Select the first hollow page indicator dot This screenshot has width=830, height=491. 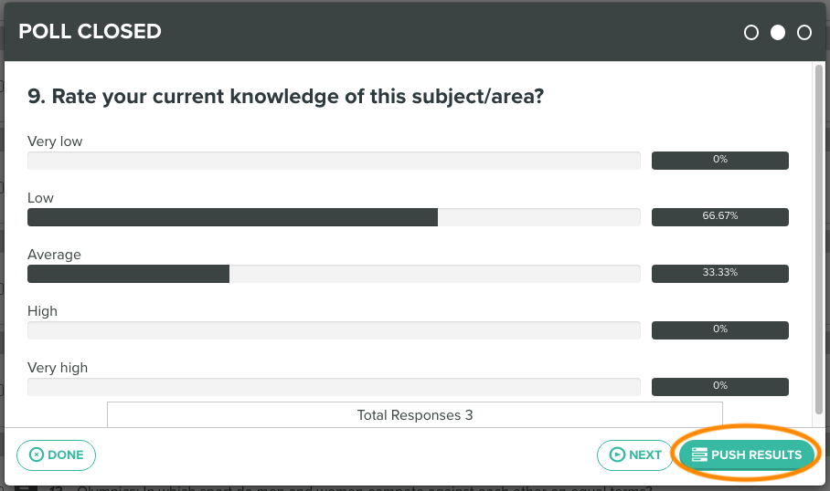click(751, 33)
